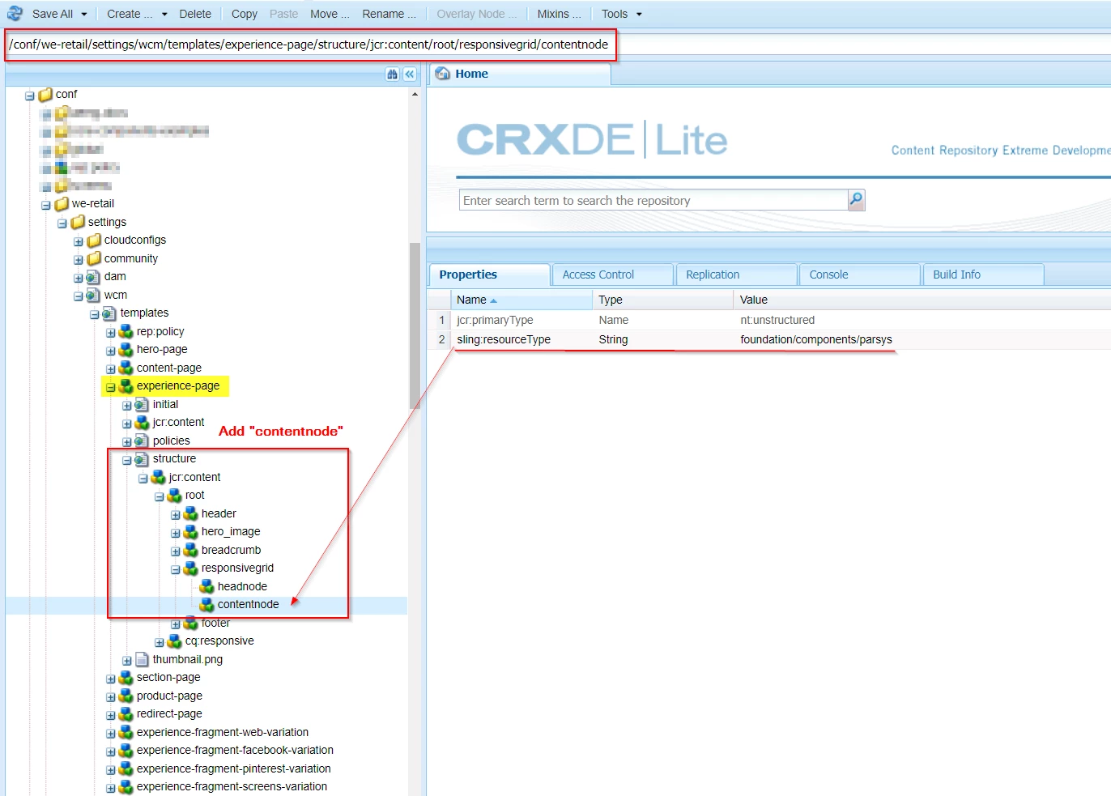Select the responsivegrid tree item
This screenshot has width=1111, height=796.
(x=237, y=568)
